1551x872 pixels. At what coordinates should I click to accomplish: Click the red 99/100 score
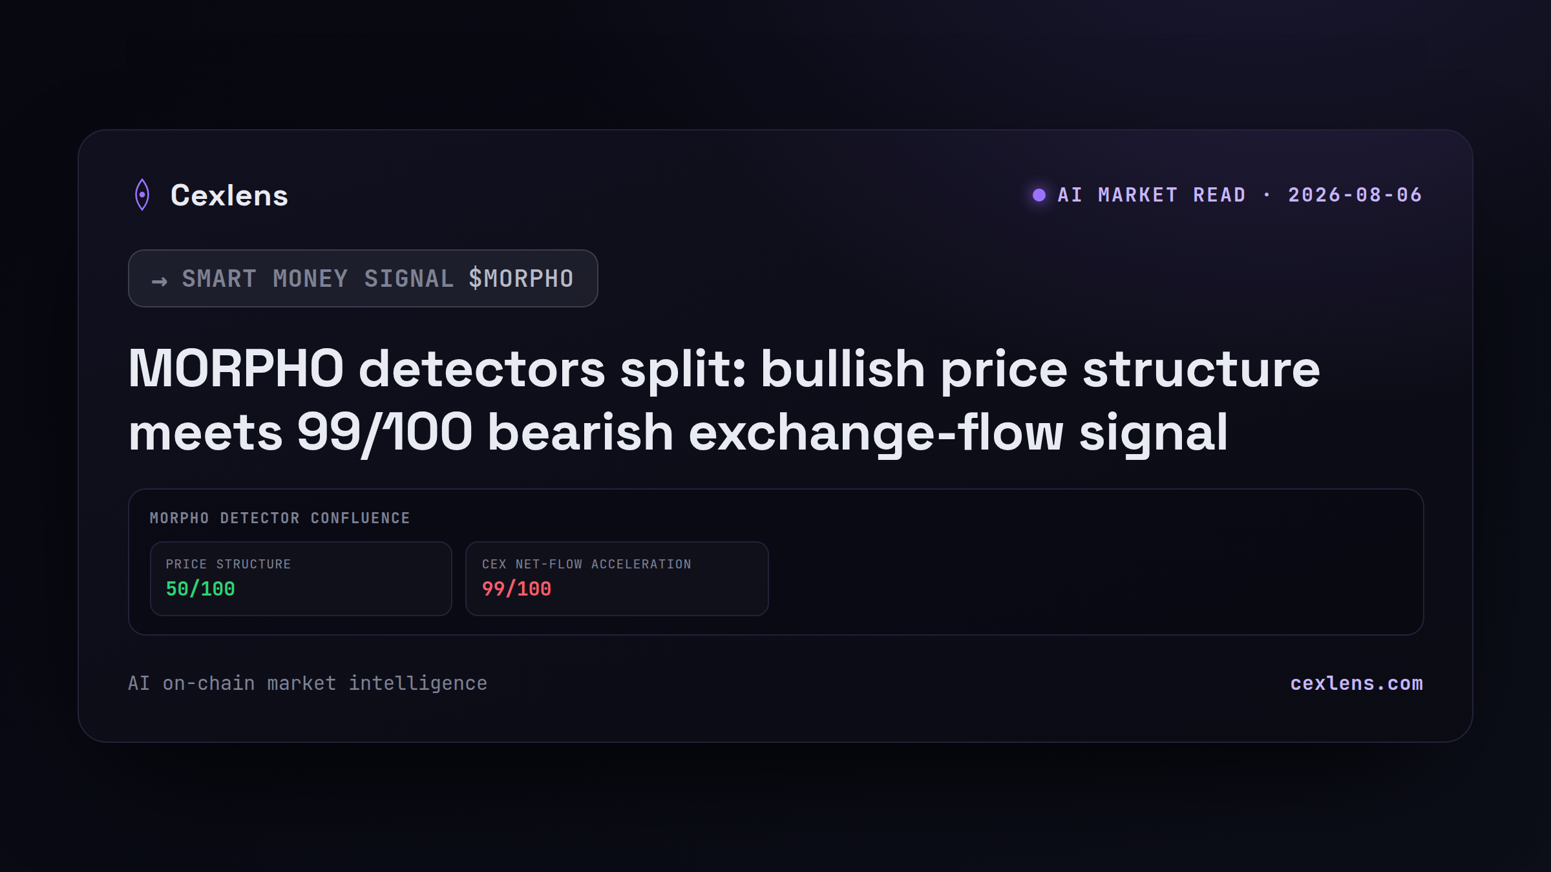pos(516,589)
